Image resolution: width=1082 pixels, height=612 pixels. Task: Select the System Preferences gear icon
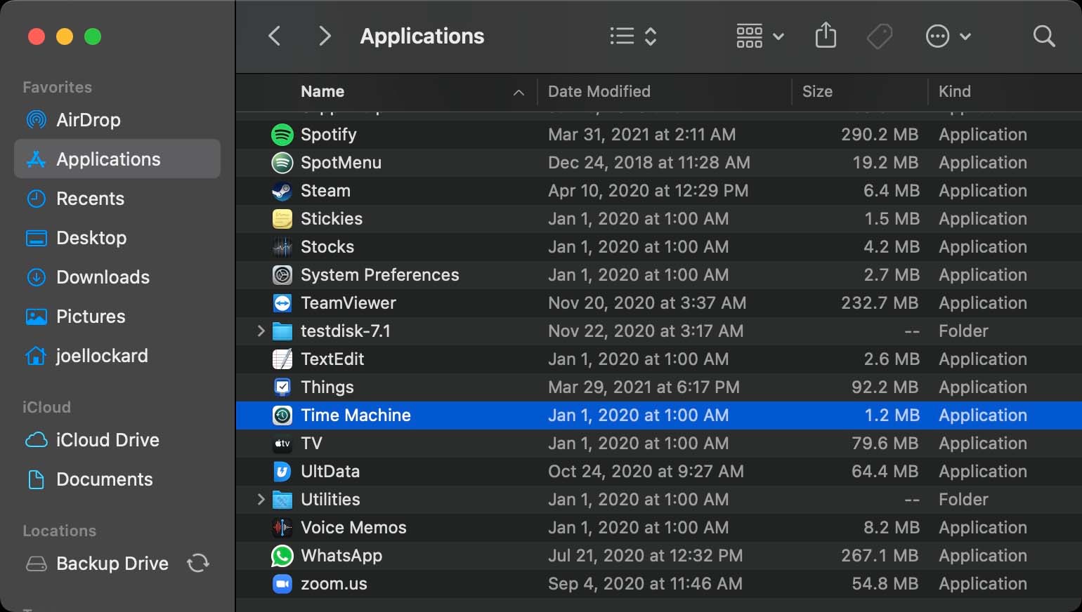pos(282,274)
